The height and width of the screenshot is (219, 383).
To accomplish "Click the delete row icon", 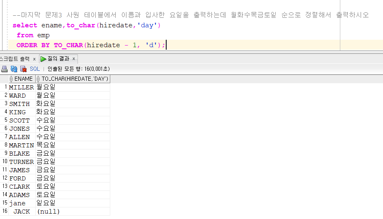I will coord(24,69).
